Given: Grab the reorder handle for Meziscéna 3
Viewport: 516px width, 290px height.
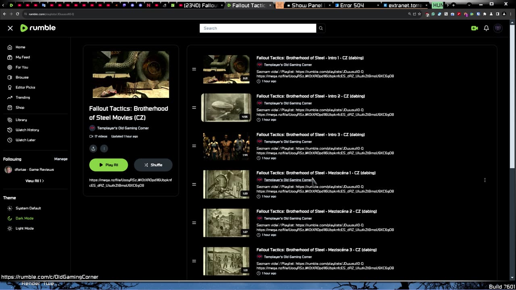Looking at the screenshot, I should pyautogui.click(x=194, y=261).
